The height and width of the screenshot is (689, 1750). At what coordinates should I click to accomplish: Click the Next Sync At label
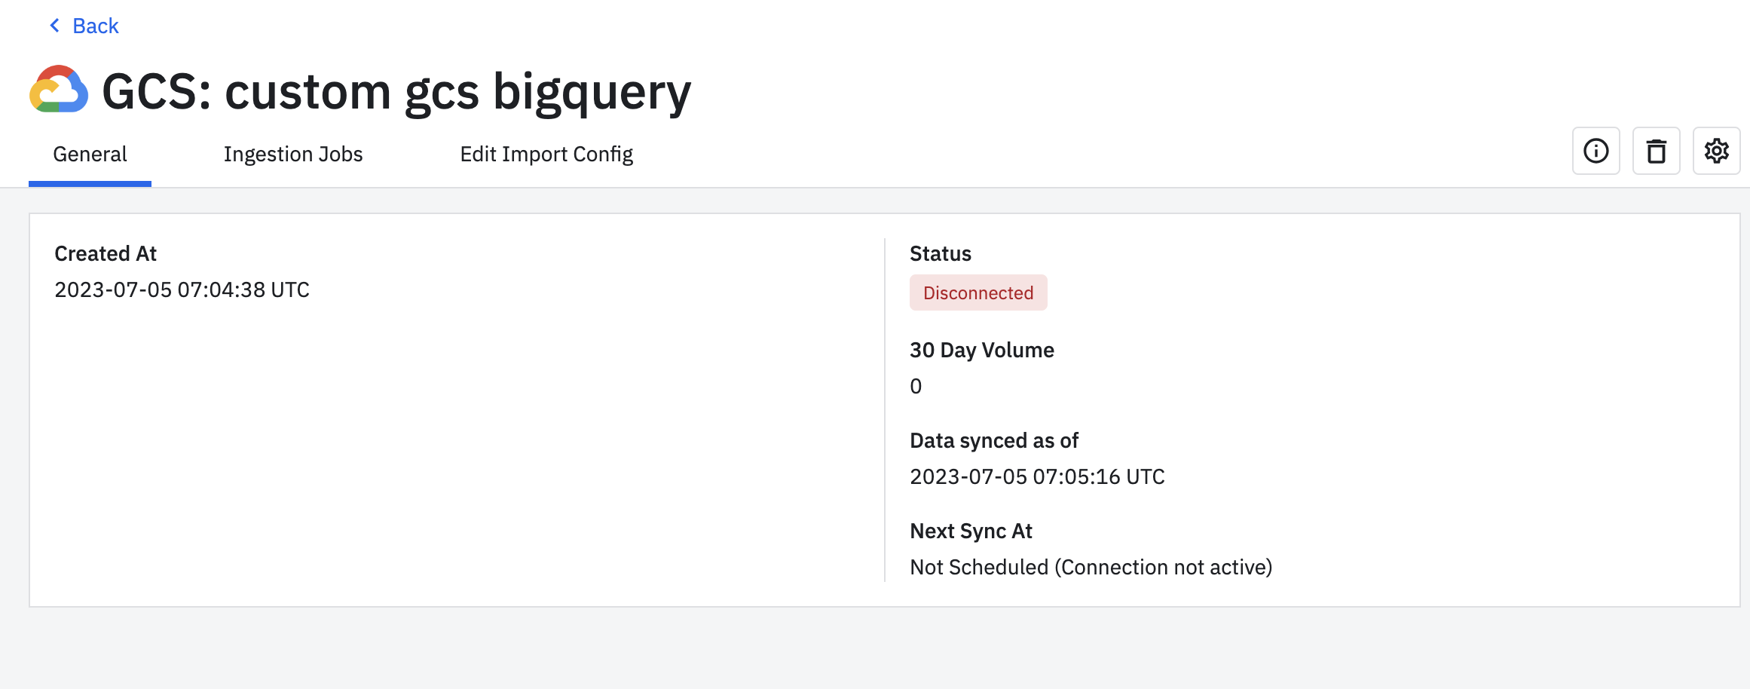(x=971, y=531)
